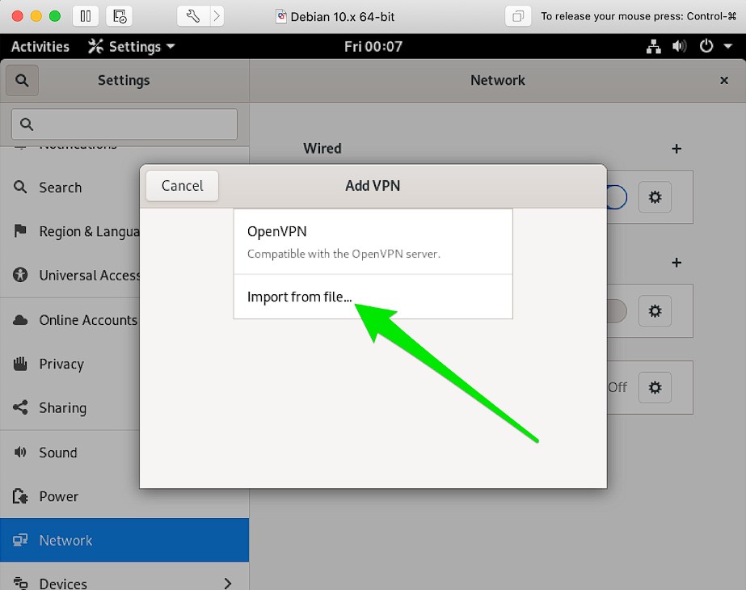The width and height of the screenshot is (746, 590).
Task: Expand the system menu arrow
Action: tap(728, 47)
